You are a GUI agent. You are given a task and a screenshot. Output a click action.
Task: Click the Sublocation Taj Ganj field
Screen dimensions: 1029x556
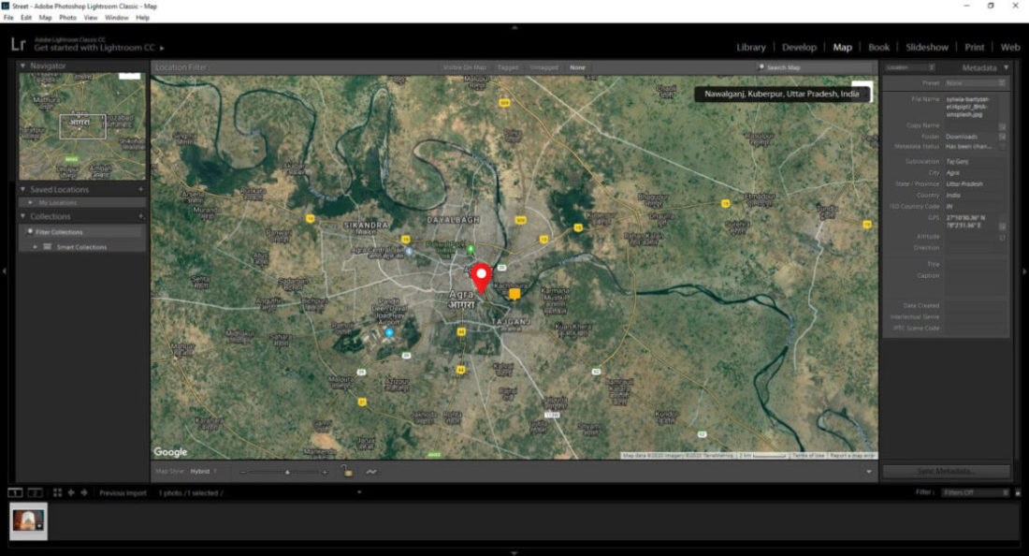[x=974, y=162]
